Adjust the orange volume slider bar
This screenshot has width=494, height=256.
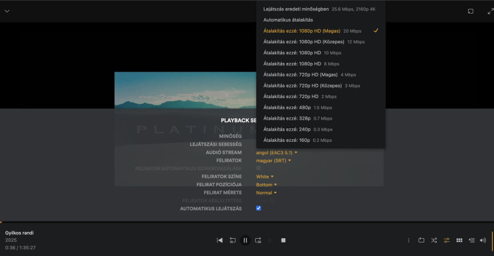(492, 241)
